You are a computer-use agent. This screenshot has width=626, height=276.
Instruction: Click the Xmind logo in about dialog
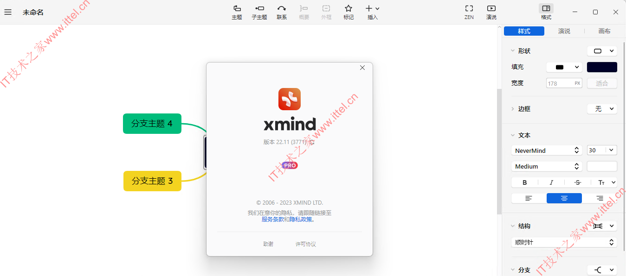(290, 99)
